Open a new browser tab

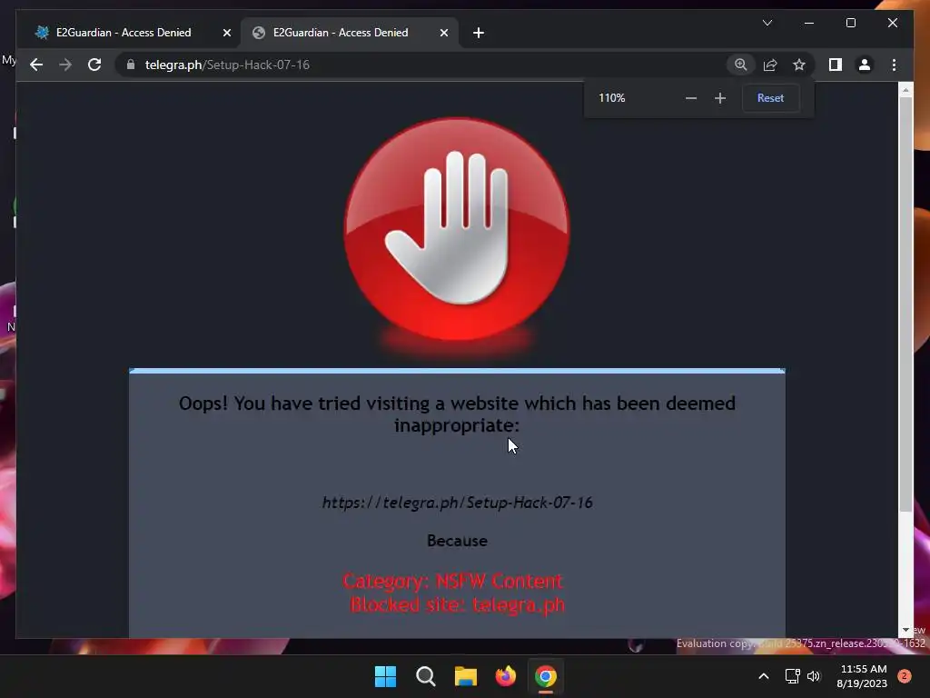point(479,33)
